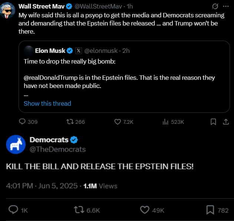This screenshot has height=221, width=234.
Task: Click the reply icon on Wall Street Mav post
Action: (22, 122)
